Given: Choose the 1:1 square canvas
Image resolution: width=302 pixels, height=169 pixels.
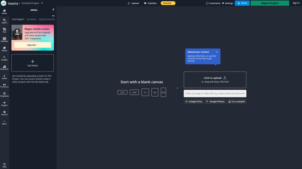Looking at the screenshot, I should pos(145,92).
